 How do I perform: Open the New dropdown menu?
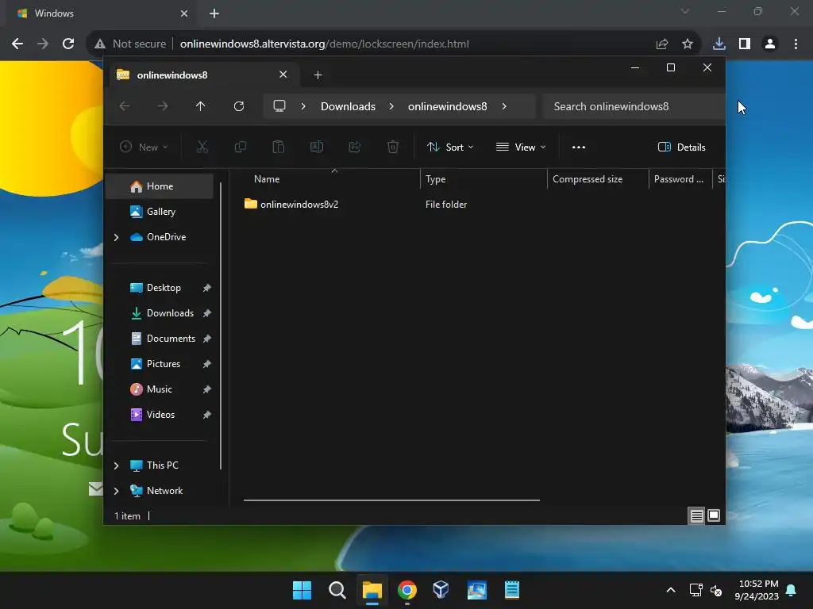pos(144,147)
